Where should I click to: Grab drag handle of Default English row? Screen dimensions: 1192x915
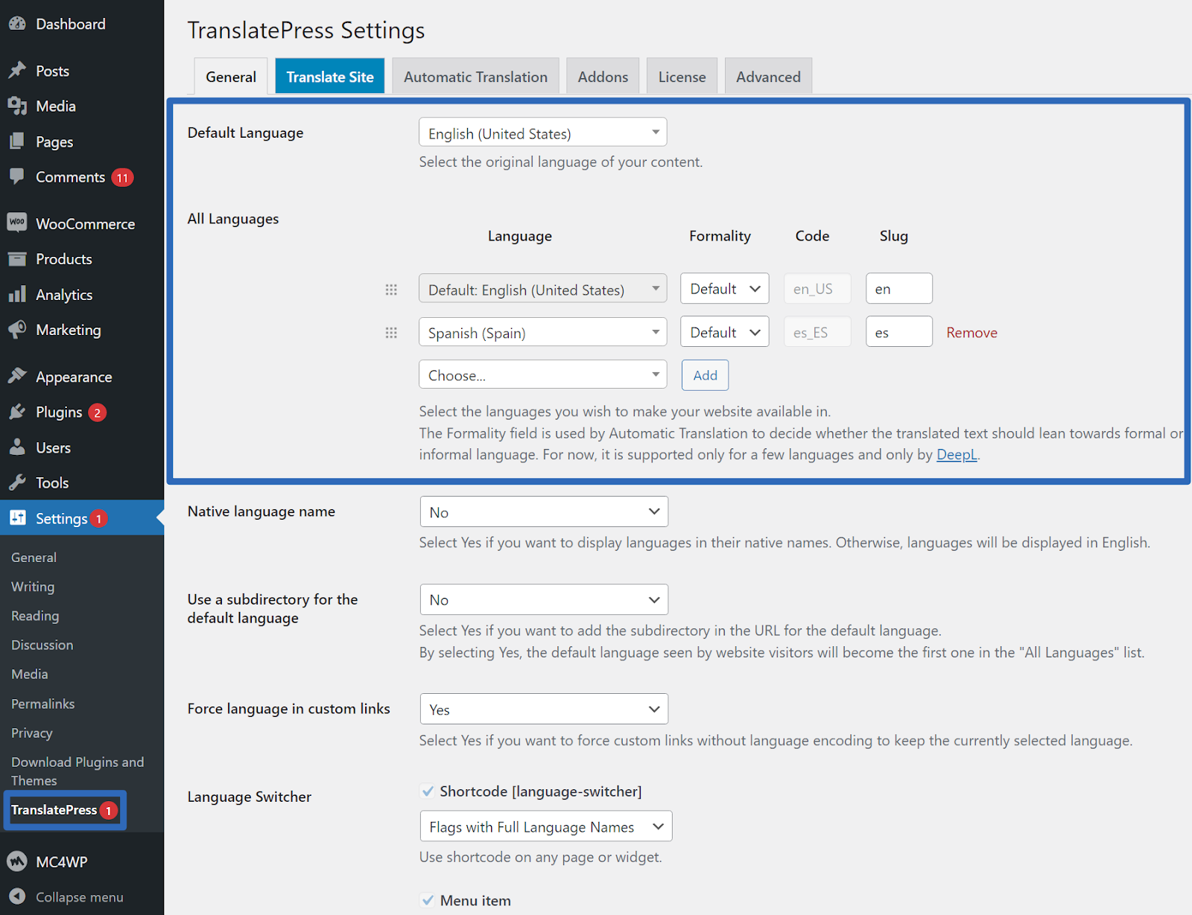click(391, 290)
